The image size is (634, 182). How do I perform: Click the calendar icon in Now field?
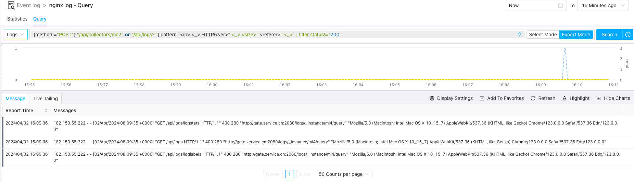(560, 5)
